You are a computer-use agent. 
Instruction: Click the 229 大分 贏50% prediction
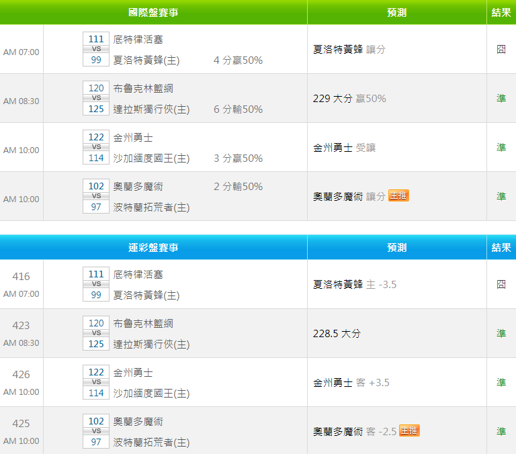[349, 98]
